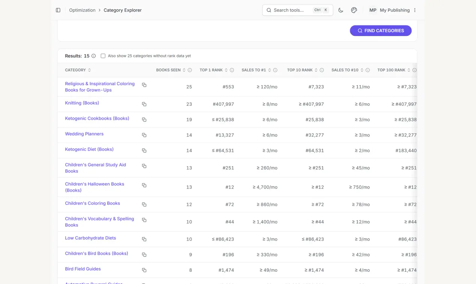Show info for Sales to #1 column
Viewport: 476px width, 284px height.
[x=275, y=70]
